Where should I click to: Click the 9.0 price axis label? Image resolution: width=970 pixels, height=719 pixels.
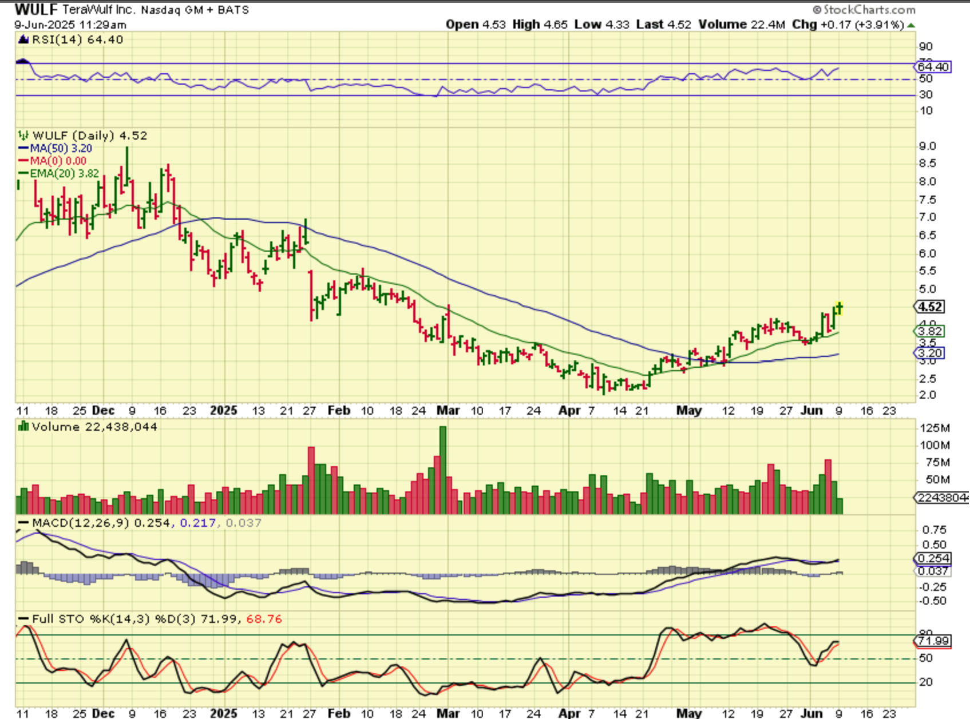tap(928, 146)
